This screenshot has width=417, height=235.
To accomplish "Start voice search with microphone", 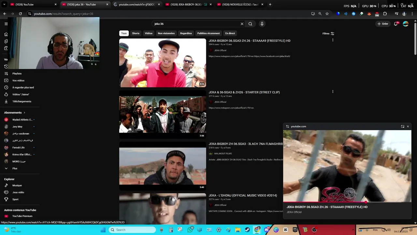I will [262, 24].
